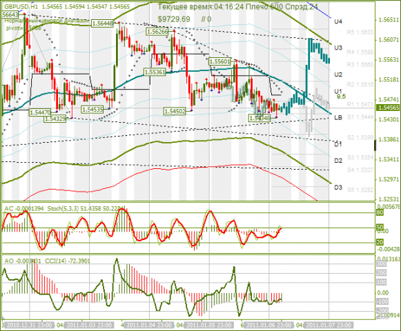The width and height of the screenshot is (401, 331).
Task: Select the 1.54502 price label
Action: 175,111
